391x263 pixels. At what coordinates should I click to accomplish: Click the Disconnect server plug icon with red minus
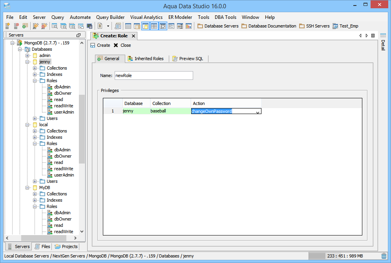(x=44, y=26)
